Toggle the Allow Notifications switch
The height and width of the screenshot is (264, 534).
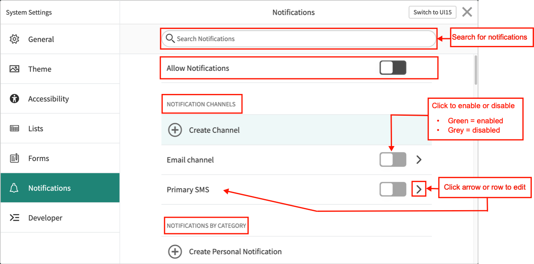[393, 68]
